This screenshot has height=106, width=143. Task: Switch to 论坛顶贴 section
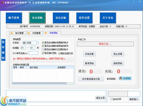[37, 18]
